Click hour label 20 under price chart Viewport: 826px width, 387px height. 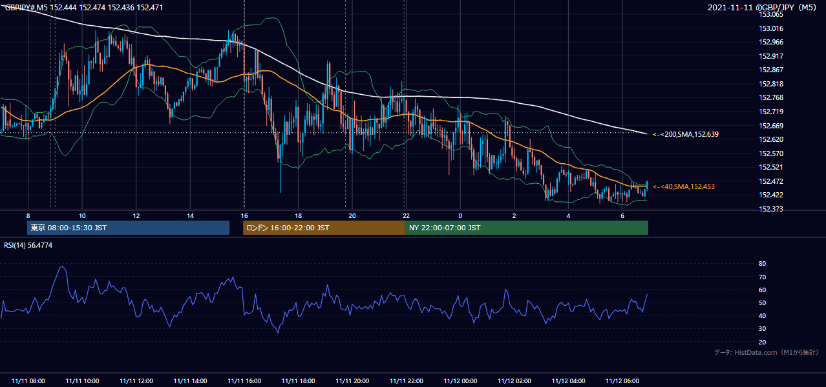(x=352, y=215)
